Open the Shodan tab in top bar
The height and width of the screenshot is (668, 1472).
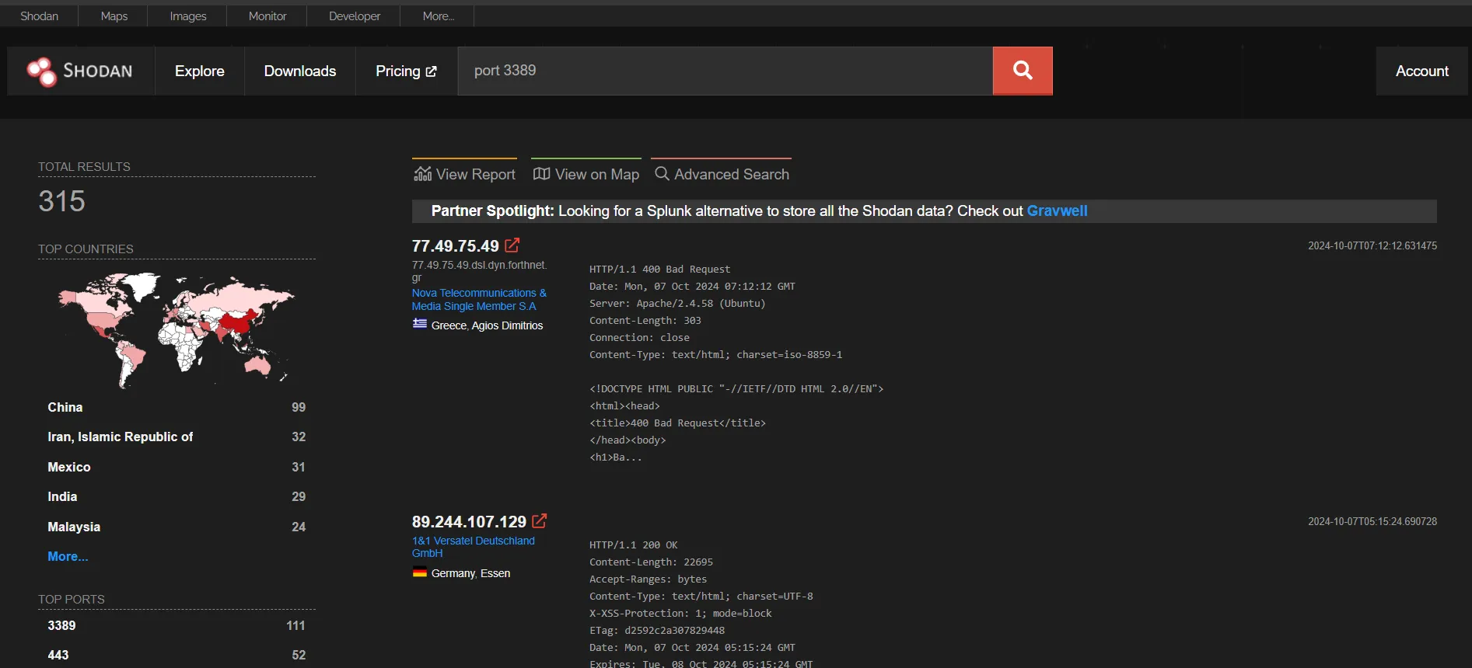39,16
